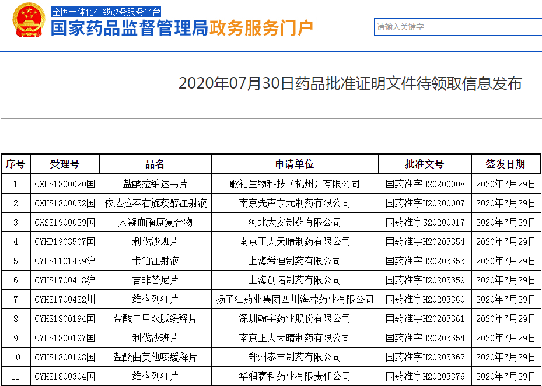Click approval number 国药准字H20200008
The height and width of the screenshot is (386, 542).
(x=425, y=184)
